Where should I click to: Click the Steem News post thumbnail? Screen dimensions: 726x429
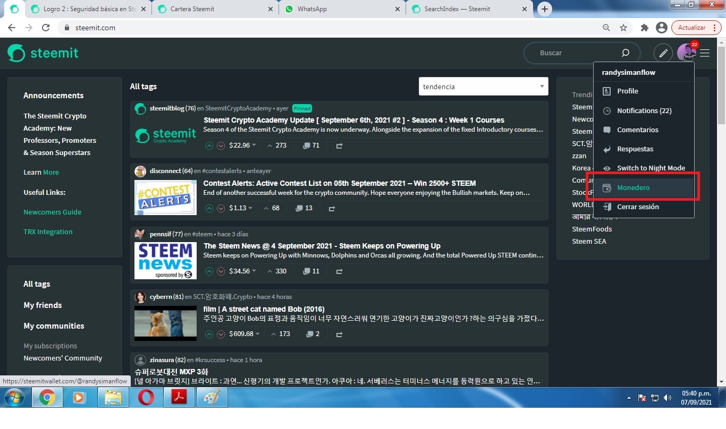165,261
